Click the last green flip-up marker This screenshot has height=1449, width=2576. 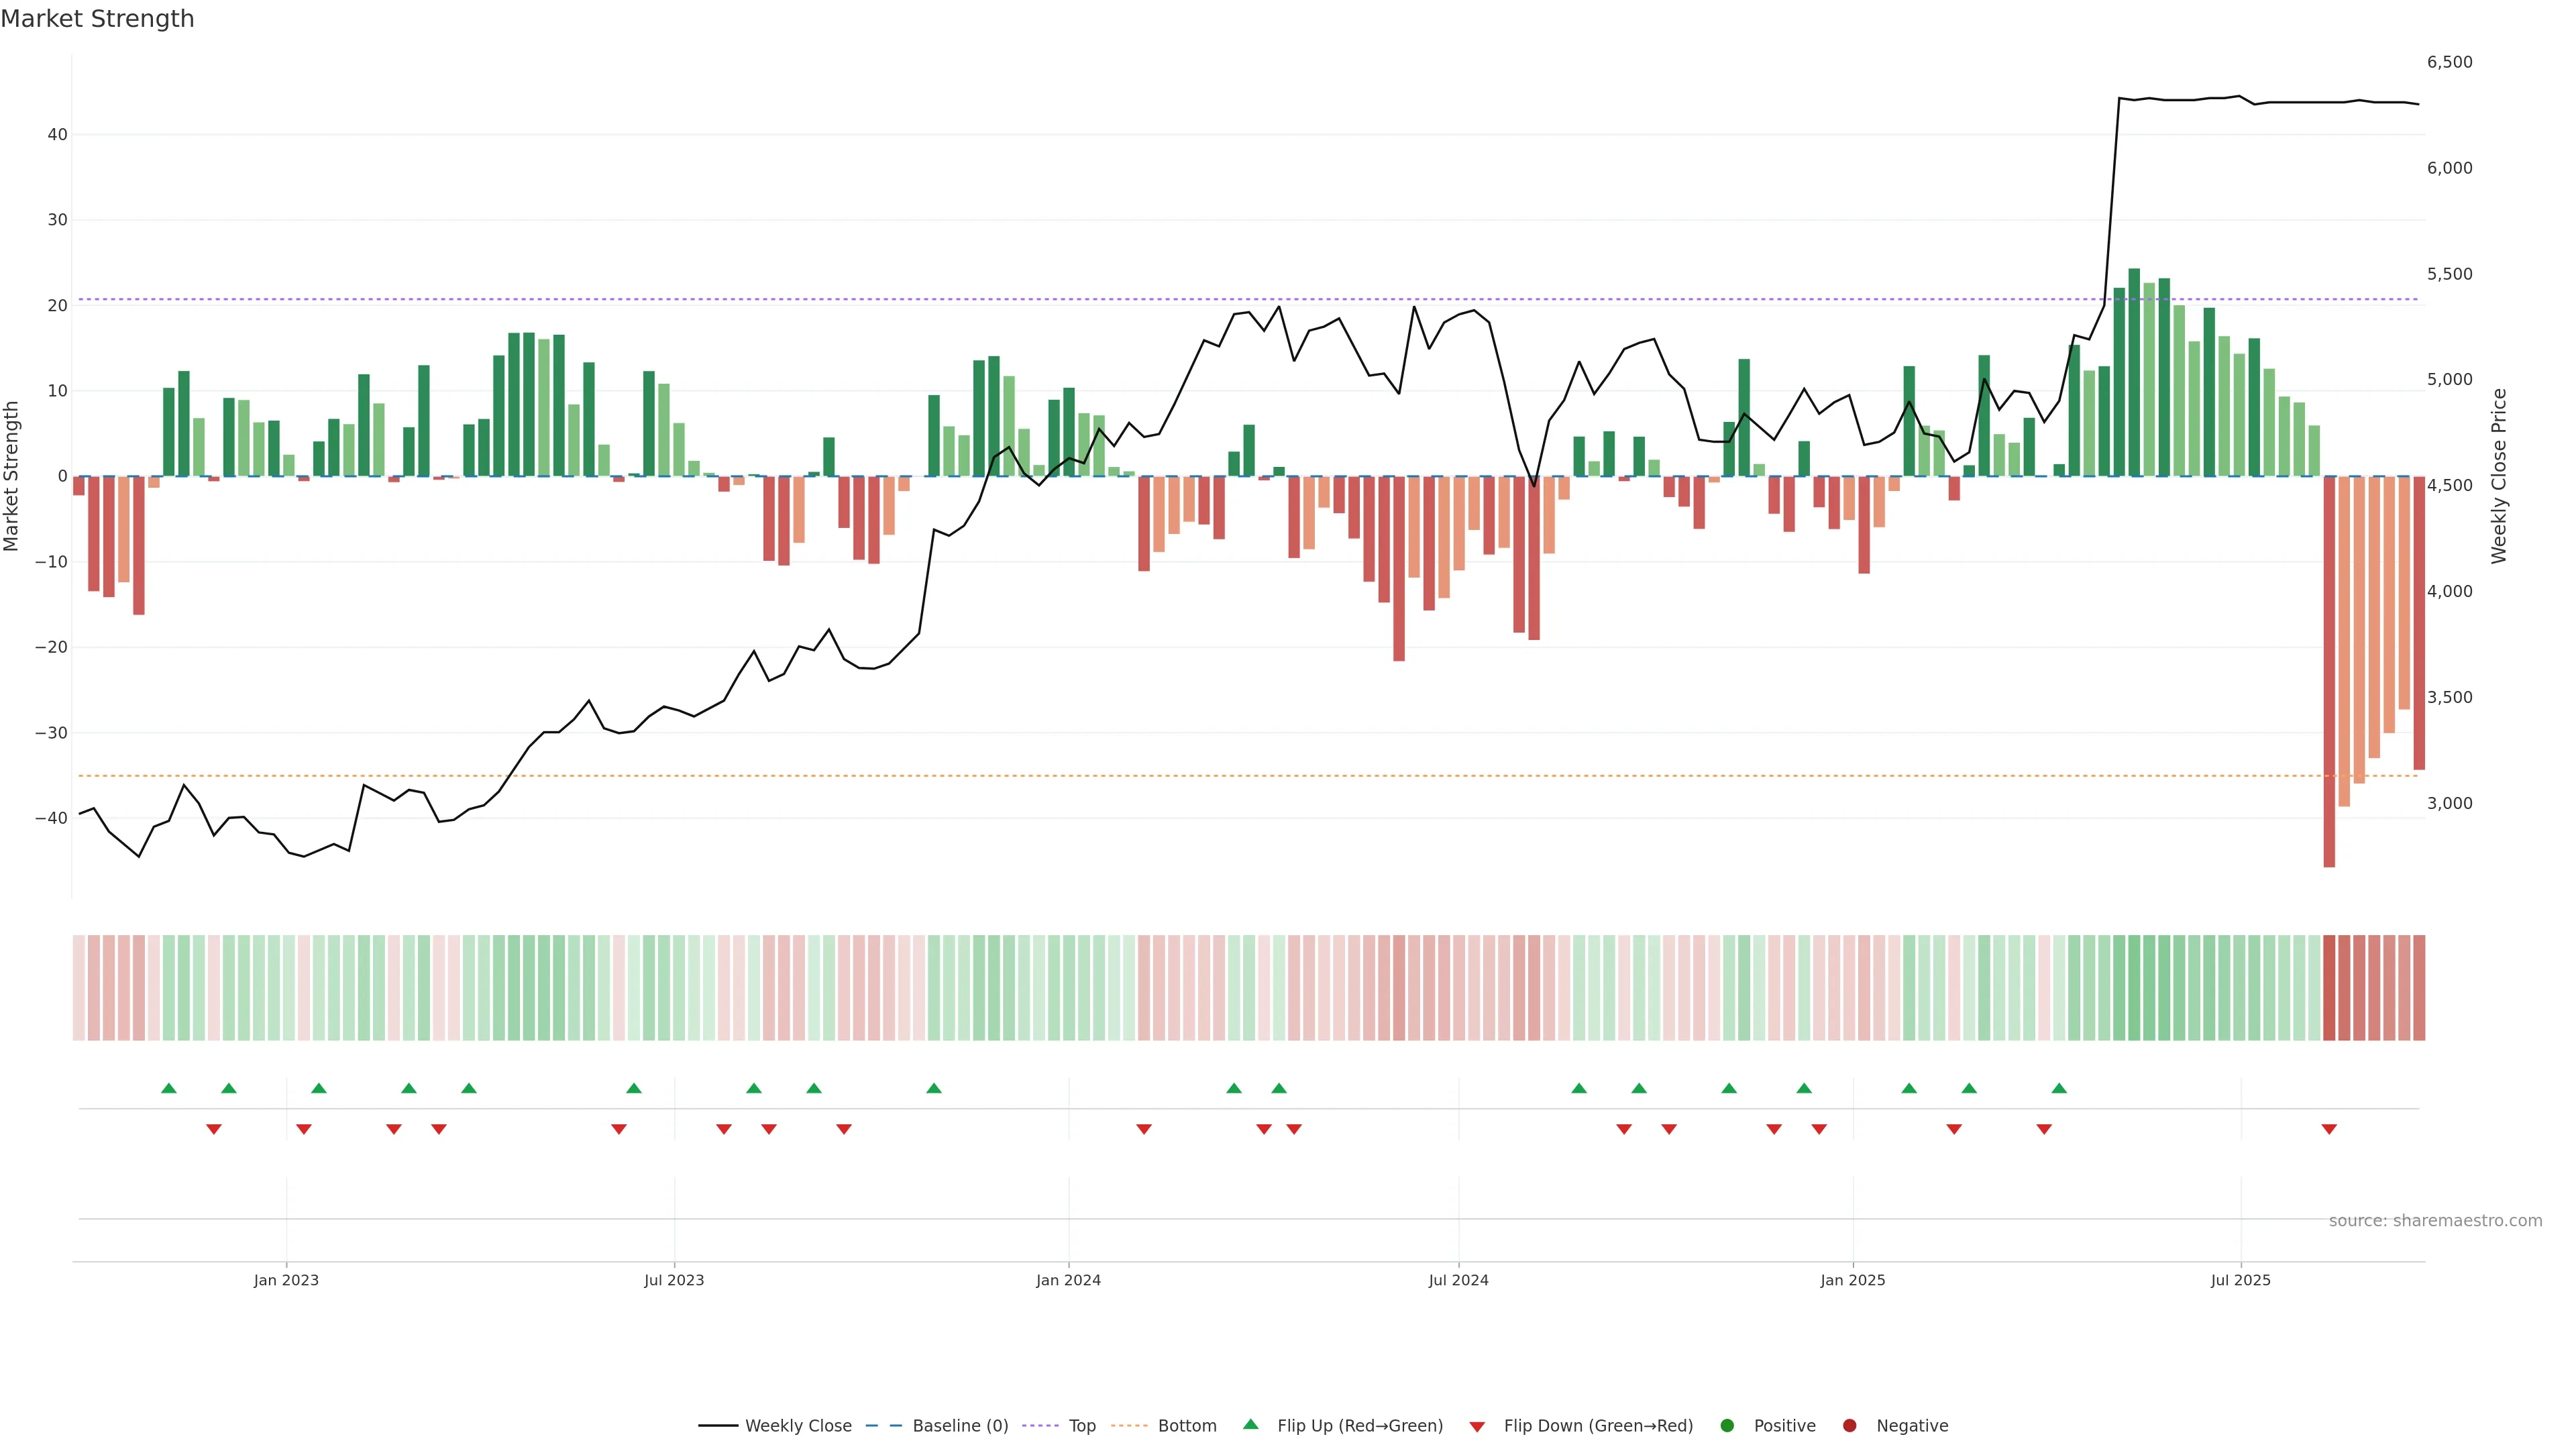pos(2059,1088)
